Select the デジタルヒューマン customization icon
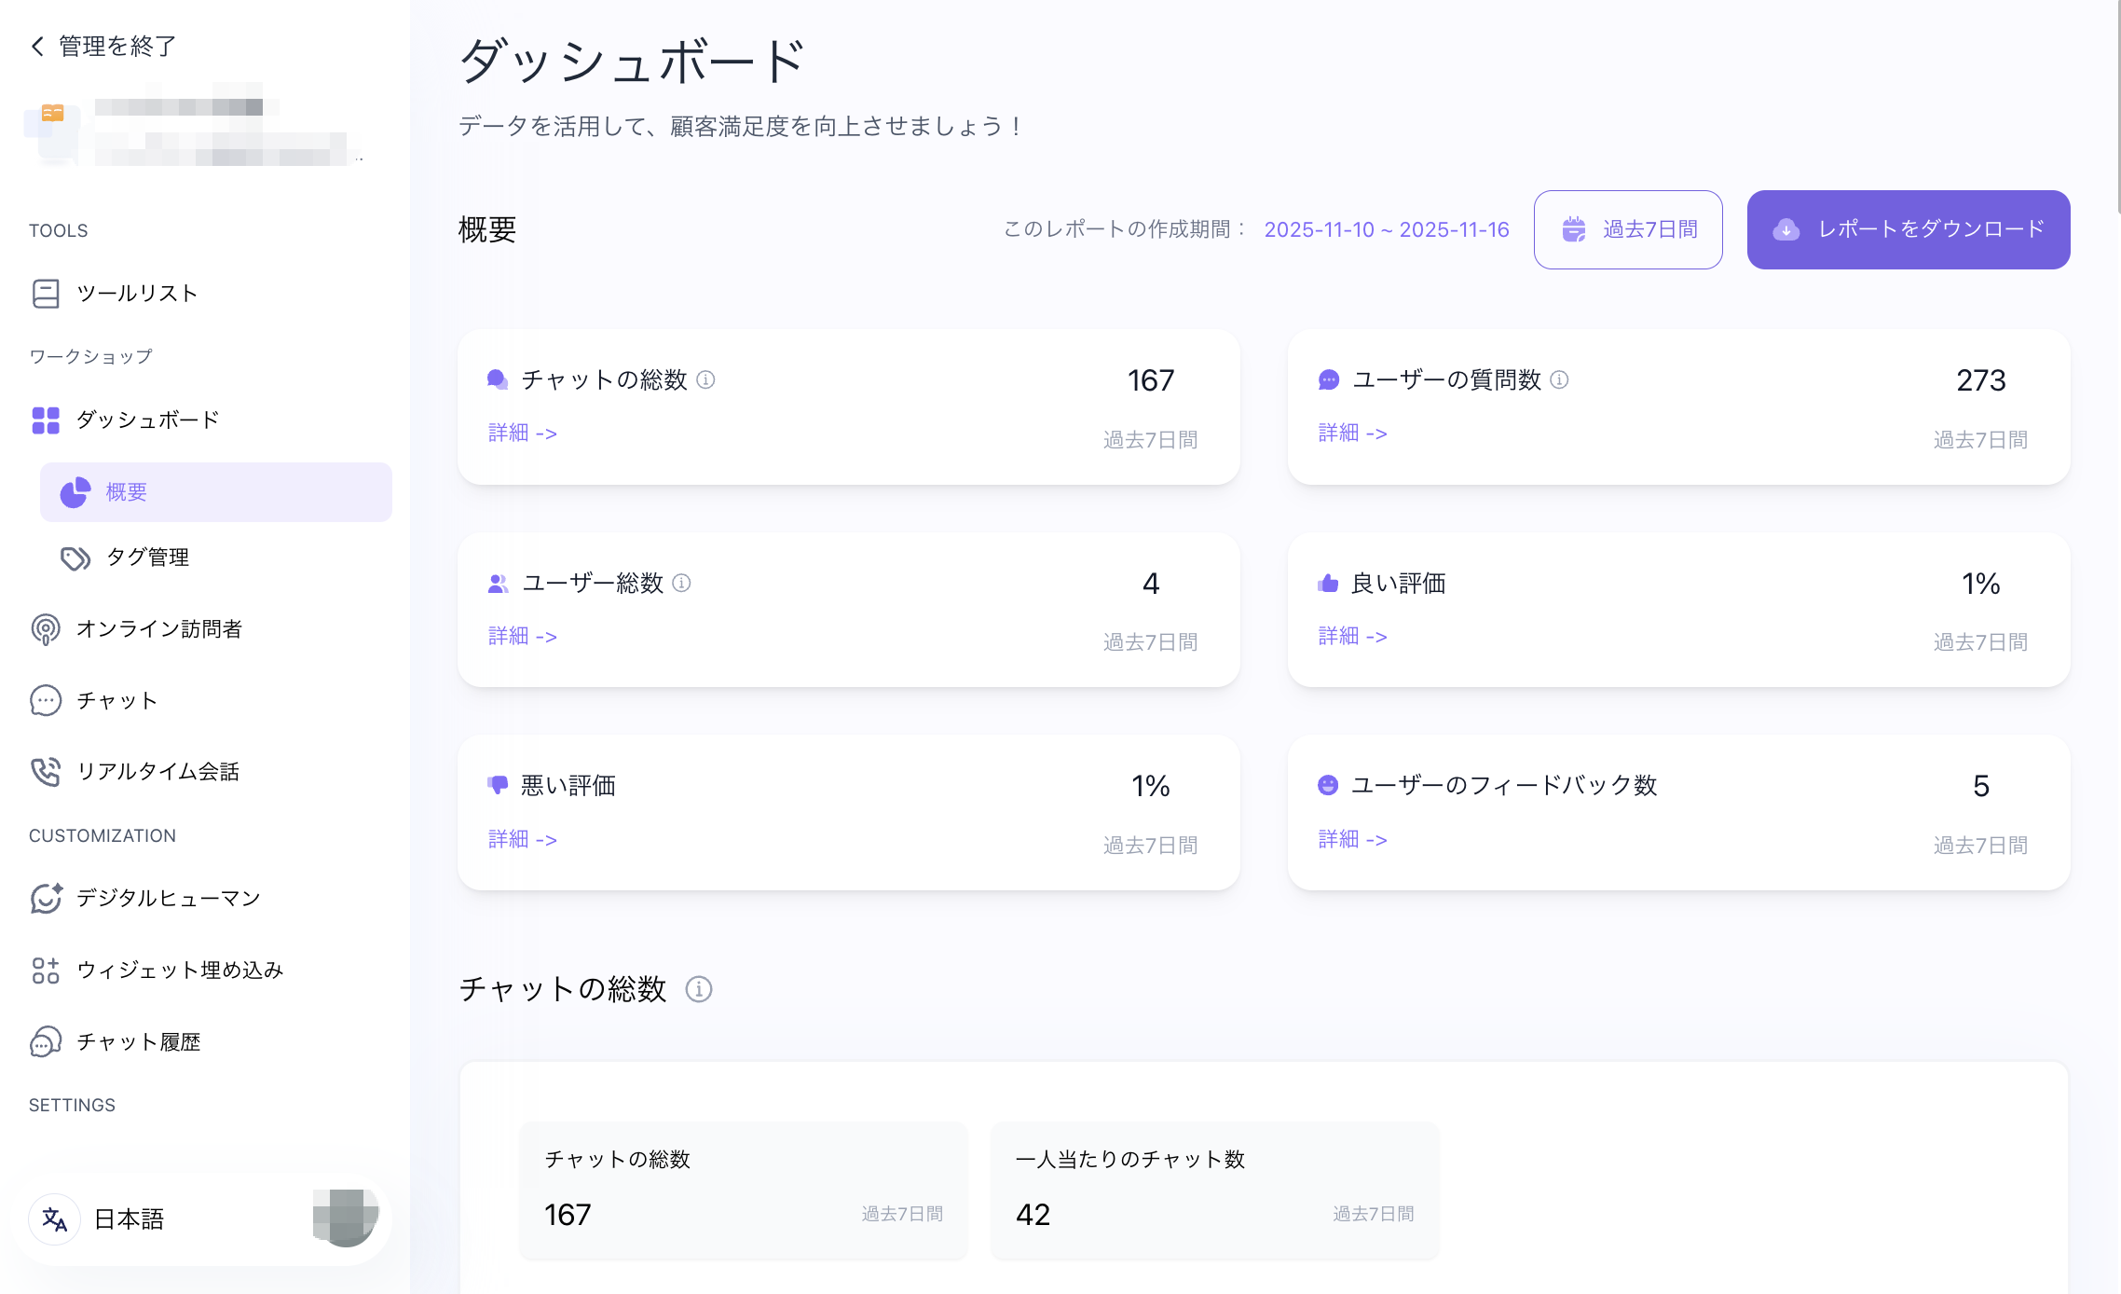Screen dimensions: 2121x1294 pyautogui.click(x=44, y=898)
